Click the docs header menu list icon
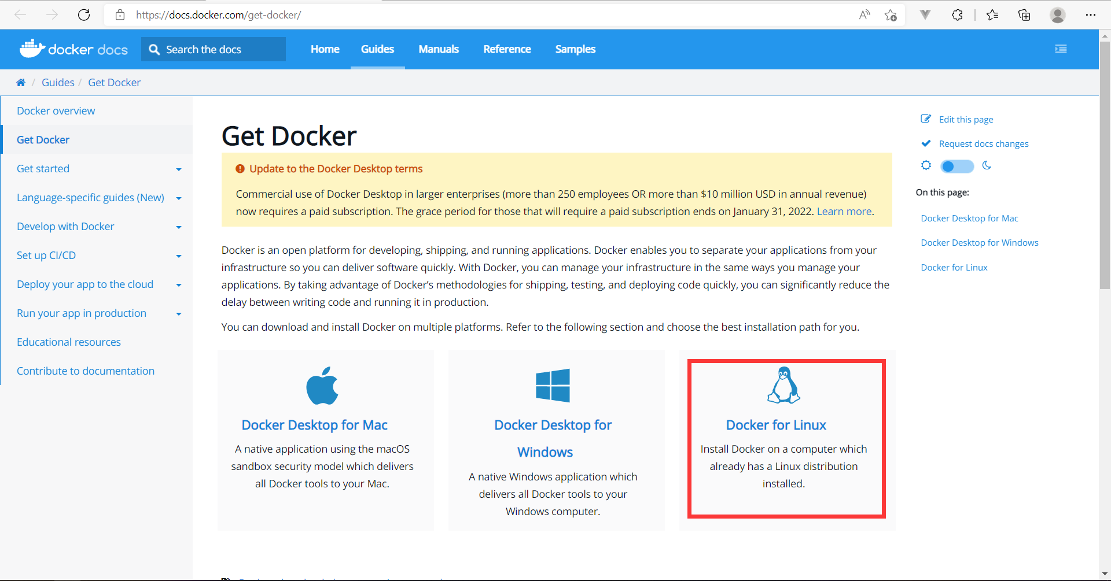The image size is (1111, 581). click(1061, 49)
